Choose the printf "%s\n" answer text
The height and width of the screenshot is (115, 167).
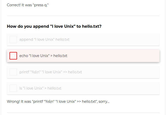[50, 72]
